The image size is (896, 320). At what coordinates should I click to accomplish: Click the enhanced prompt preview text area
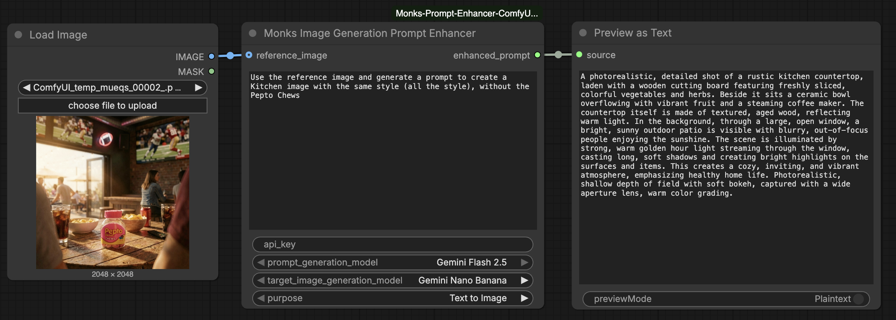pos(726,178)
